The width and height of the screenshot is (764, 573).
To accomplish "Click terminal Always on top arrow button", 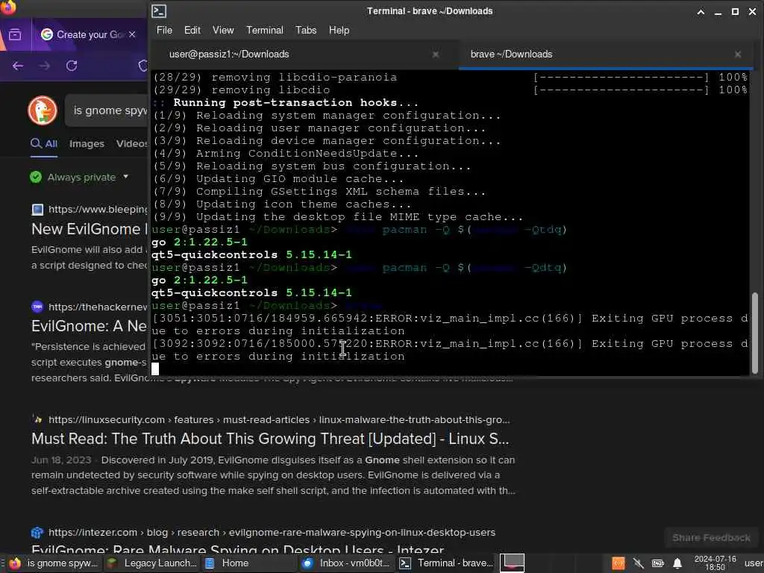I will point(701,12).
